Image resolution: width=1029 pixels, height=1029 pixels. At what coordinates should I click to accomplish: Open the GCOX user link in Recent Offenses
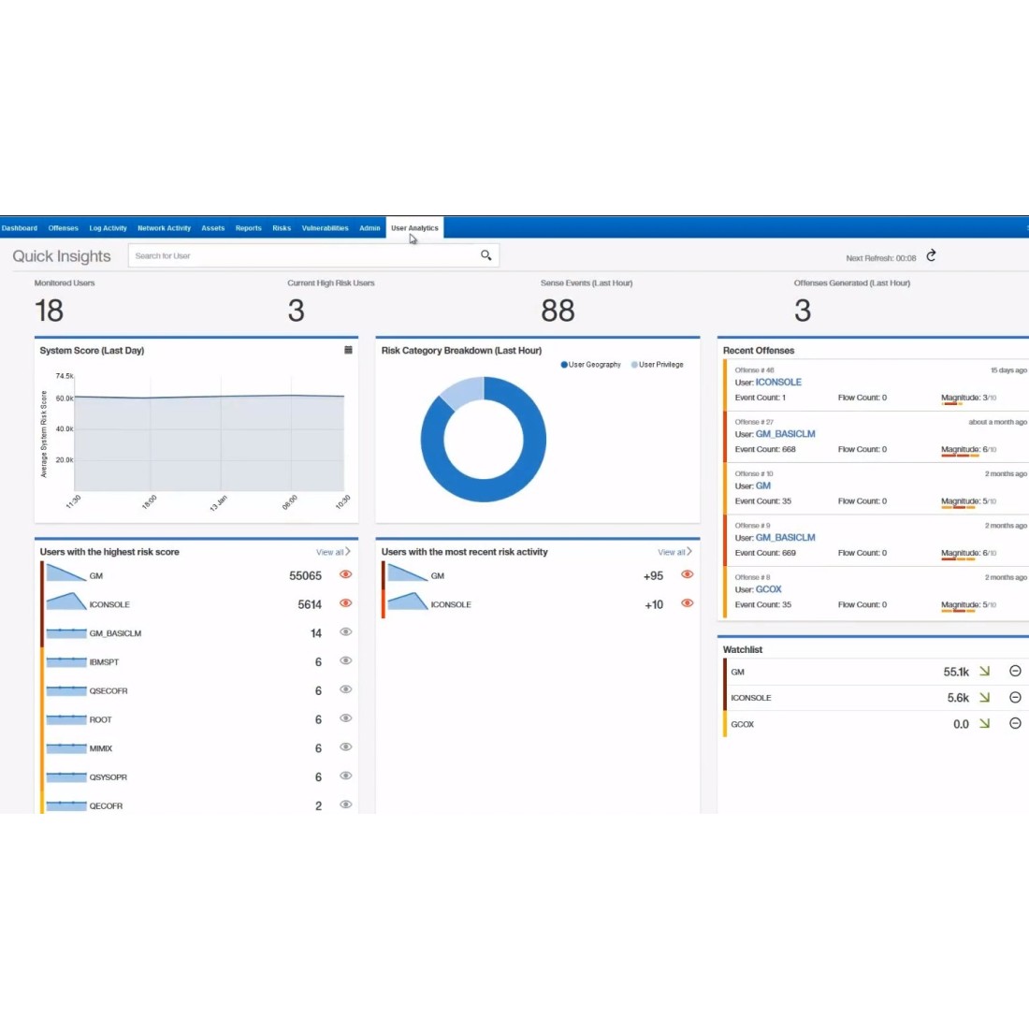(x=768, y=589)
